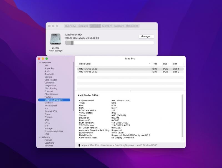Select Power in the sidebar
Viewport: 222px width, 168px height.
pos(47,114)
